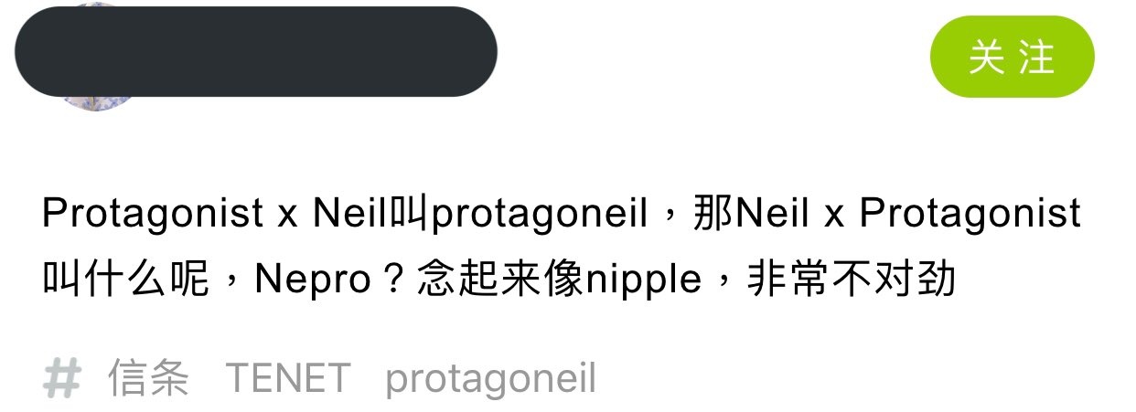Click the gray hashtag # icon
Image resolution: width=1136 pixels, height=412 pixels.
coord(63,378)
